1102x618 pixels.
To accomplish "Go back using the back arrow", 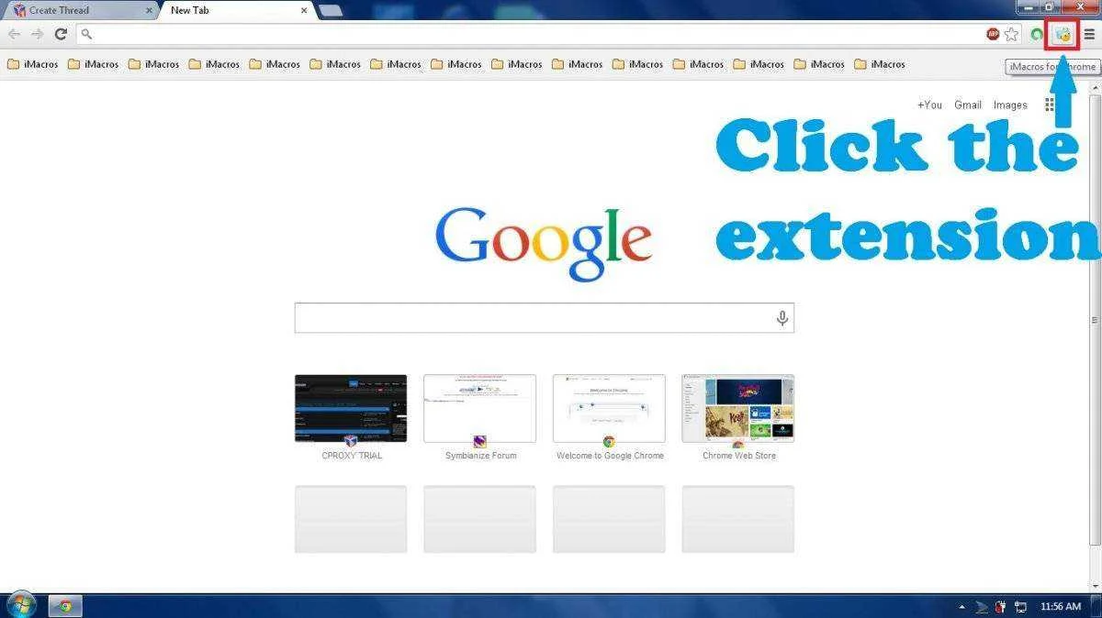I will click(14, 34).
